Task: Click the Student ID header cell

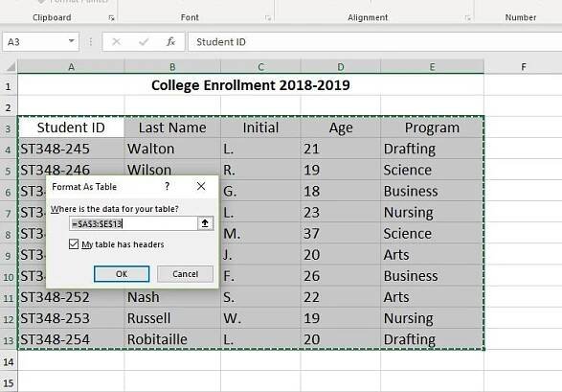Action: [71, 127]
